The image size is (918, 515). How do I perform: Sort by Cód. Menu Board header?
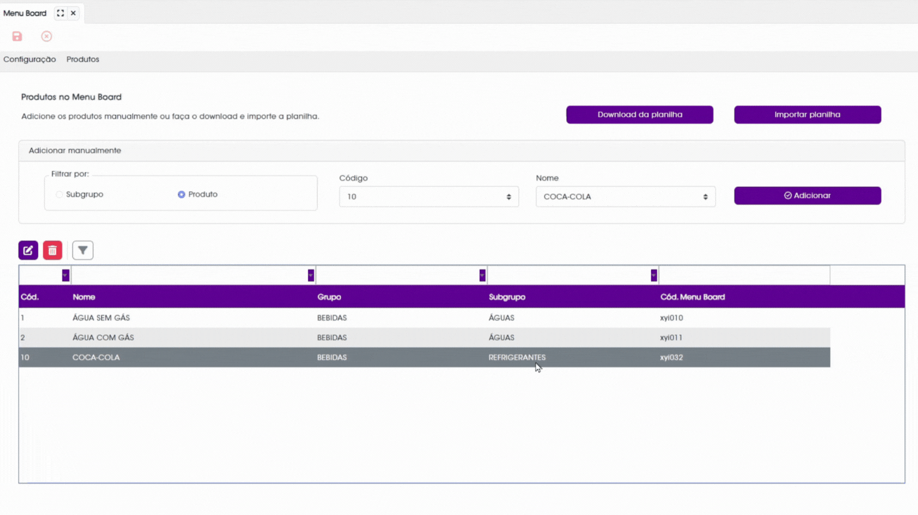(x=692, y=297)
